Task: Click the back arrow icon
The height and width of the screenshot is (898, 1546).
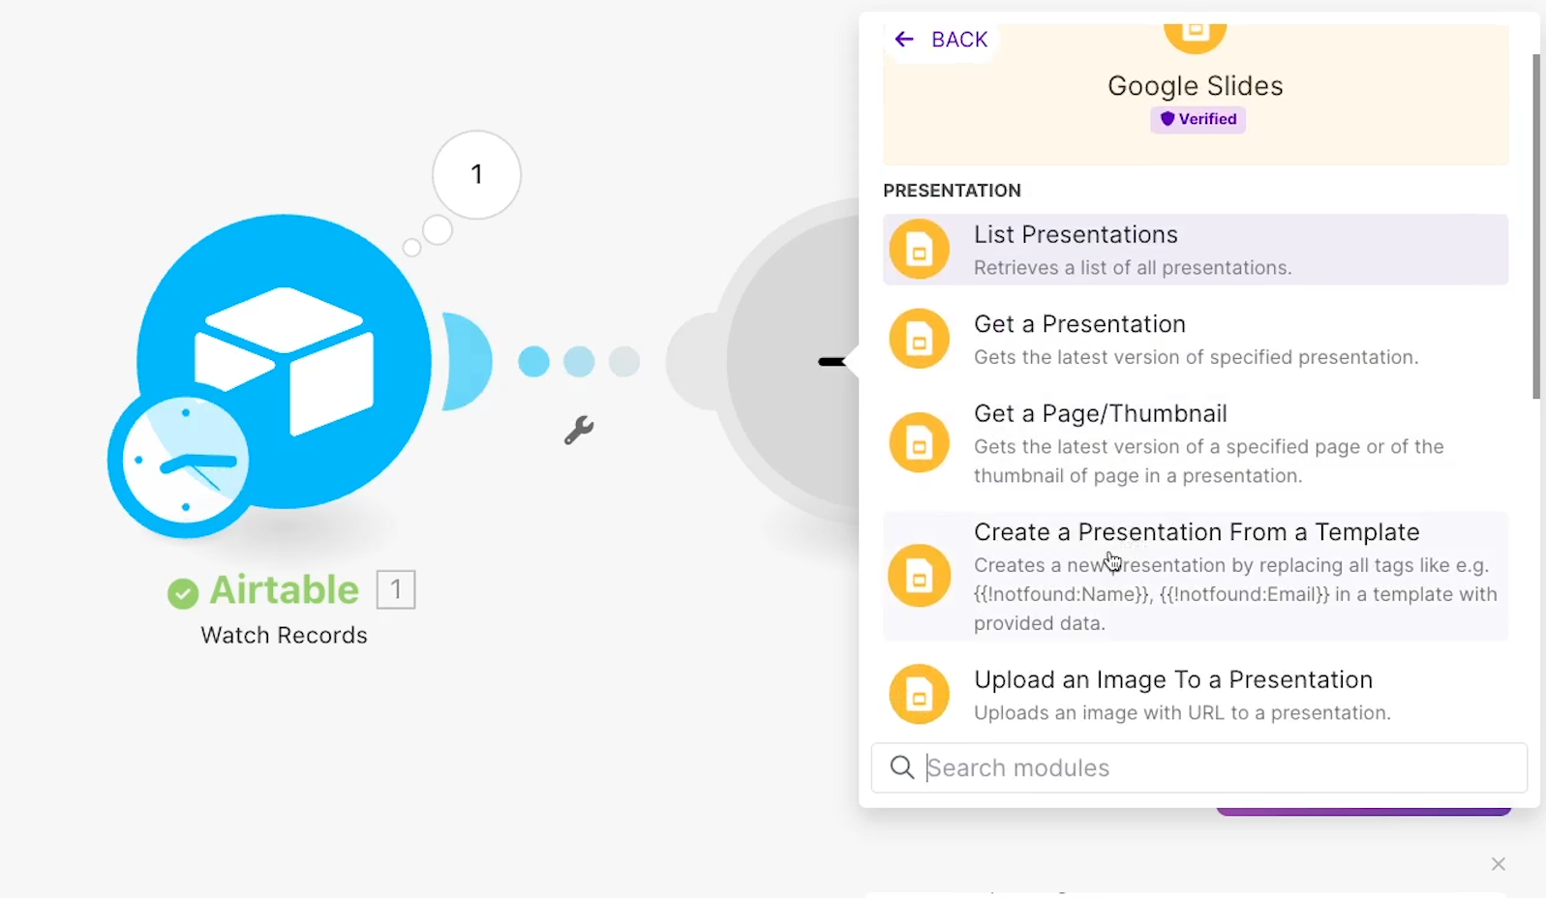Action: pyautogui.click(x=904, y=39)
